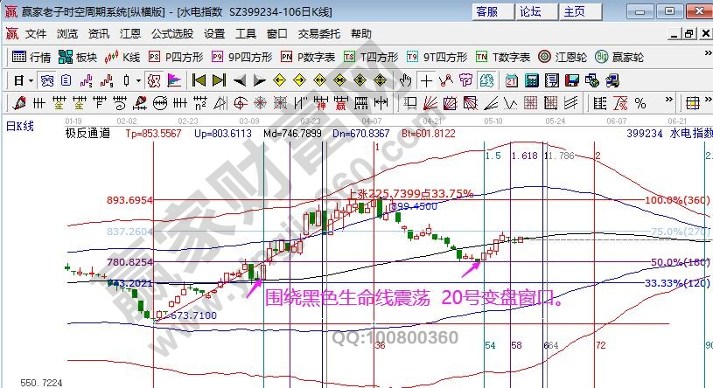Open the 日 period dropdown arrow
This screenshot has width=713, height=388.
pos(31,80)
